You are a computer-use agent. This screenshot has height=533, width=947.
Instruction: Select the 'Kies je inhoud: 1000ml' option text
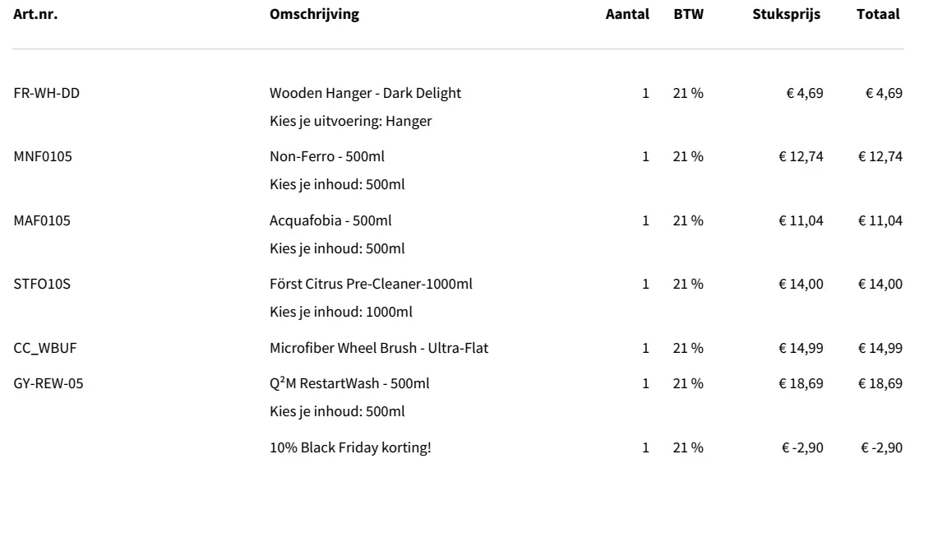tap(340, 312)
